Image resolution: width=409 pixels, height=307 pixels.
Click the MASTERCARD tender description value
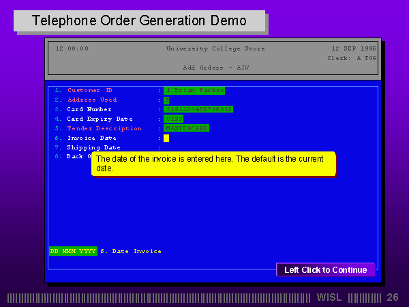coord(186,128)
